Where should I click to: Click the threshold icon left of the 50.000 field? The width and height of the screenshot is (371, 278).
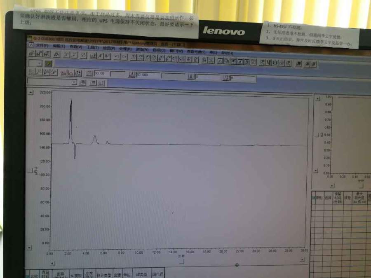click(132, 75)
